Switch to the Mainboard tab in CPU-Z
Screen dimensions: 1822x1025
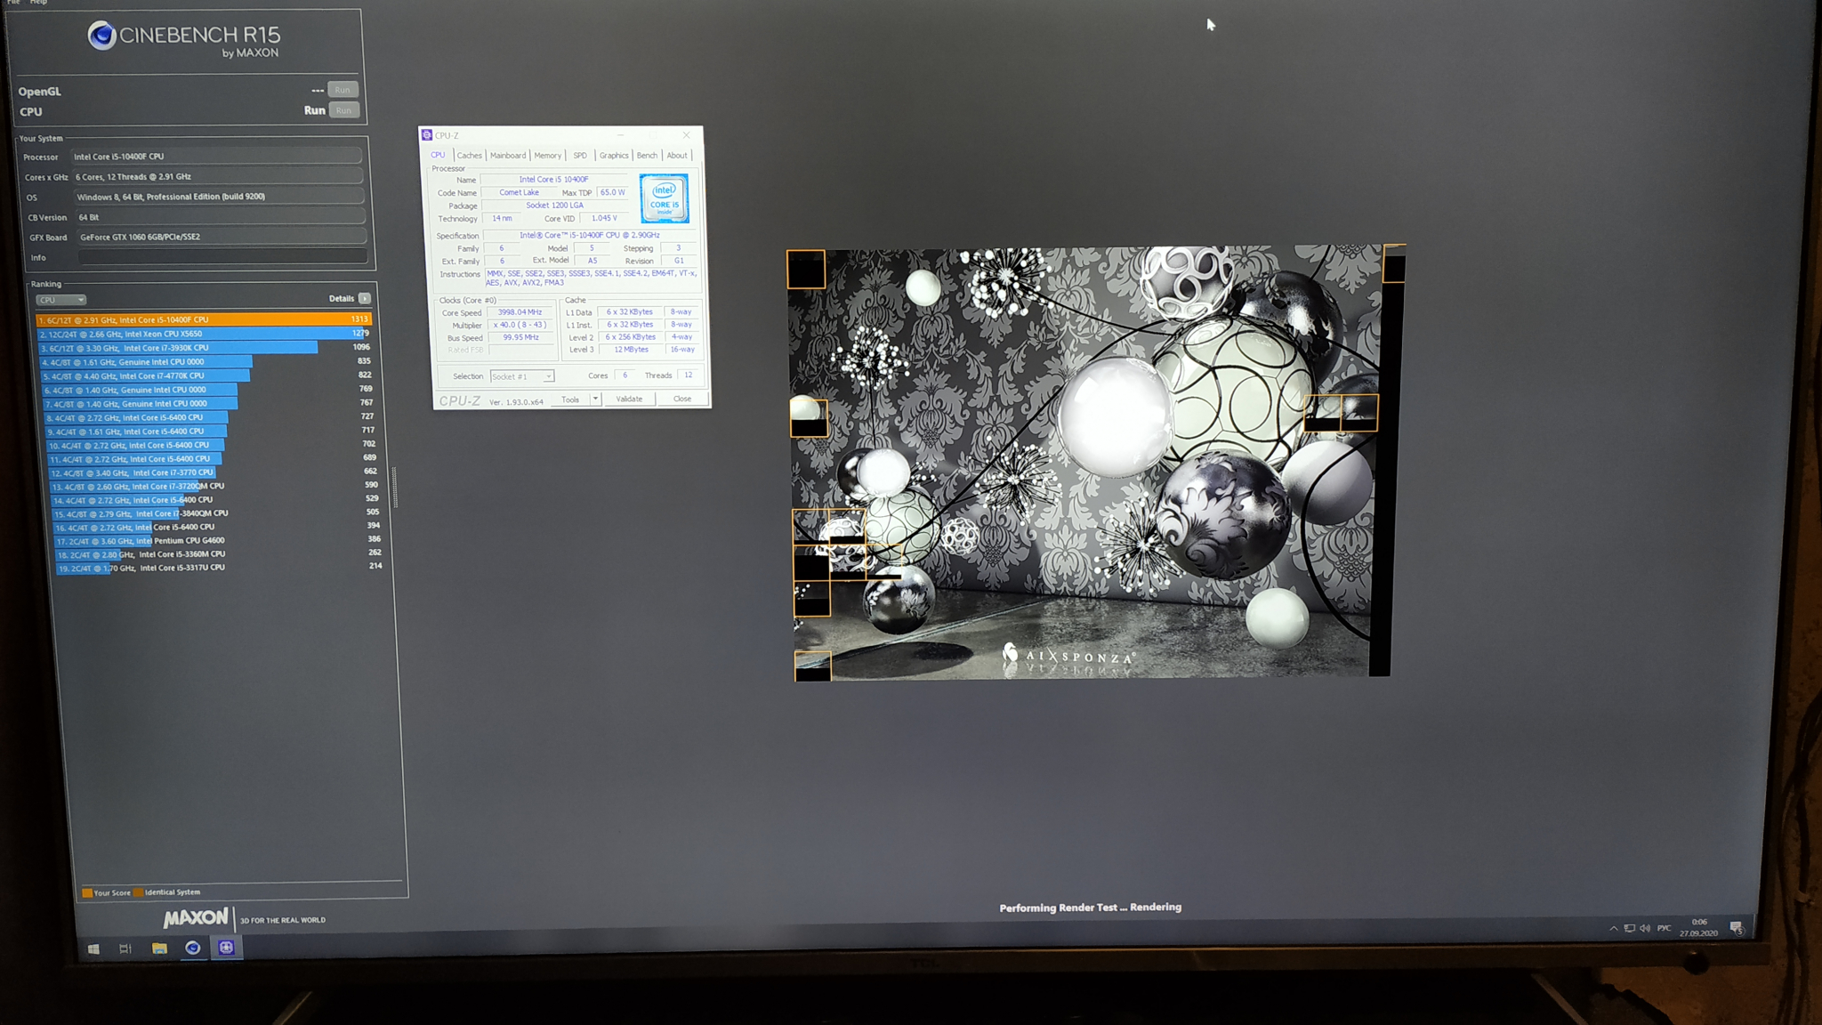508,155
